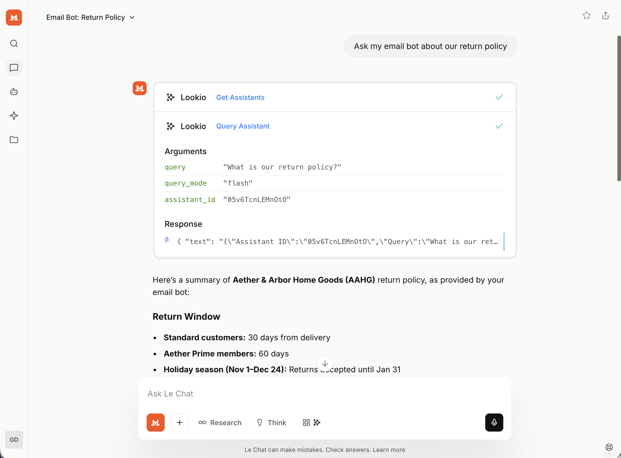Open the library folder icon in the sidebar

point(14,140)
